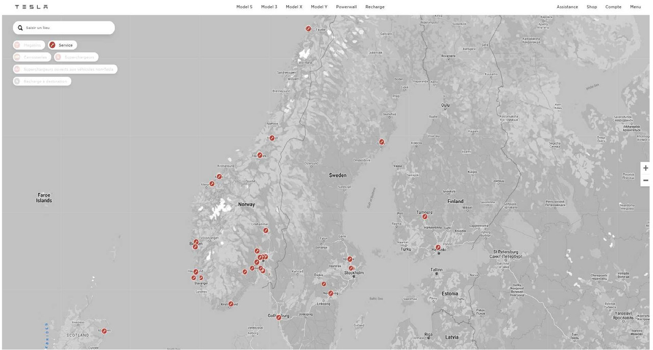The width and height of the screenshot is (653, 350).
Task: Click the search magnifier icon
Action: coord(20,28)
